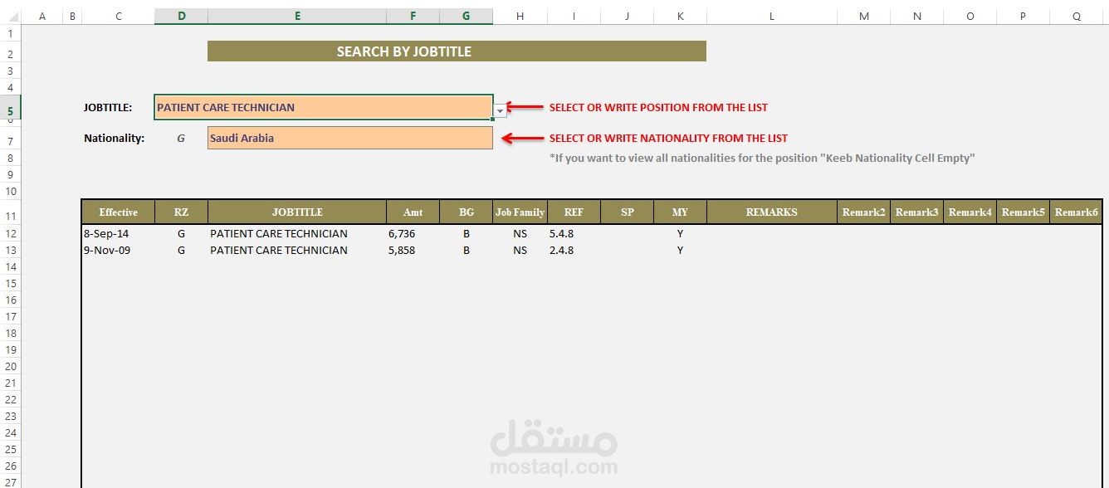This screenshot has height=488, width=1109.
Task: Click the SEARCH BY JOBTITLE banner
Action: pyautogui.click(x=457, y=51)
